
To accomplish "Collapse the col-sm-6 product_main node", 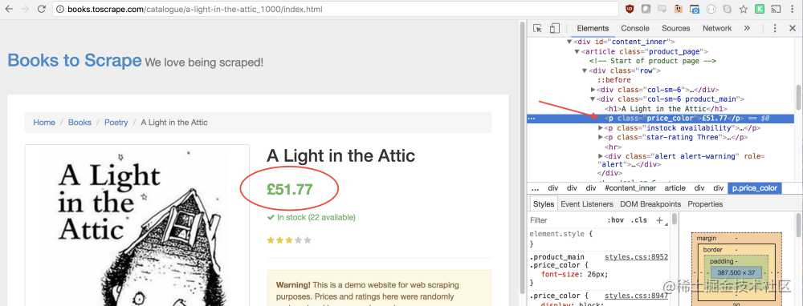I will pos(593,99).
